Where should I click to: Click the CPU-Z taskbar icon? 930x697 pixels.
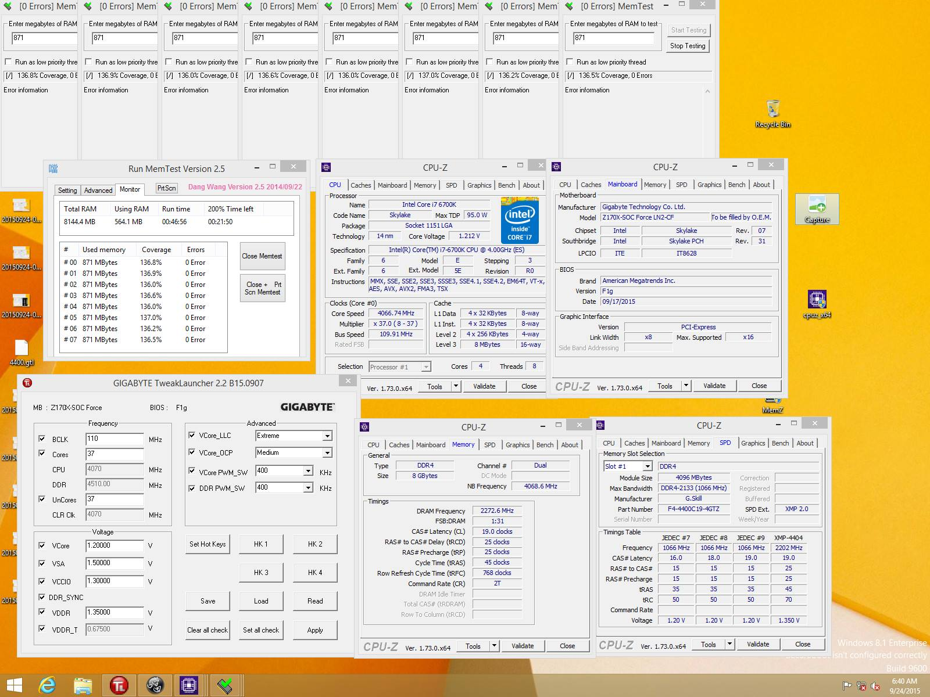pos(189,685)
